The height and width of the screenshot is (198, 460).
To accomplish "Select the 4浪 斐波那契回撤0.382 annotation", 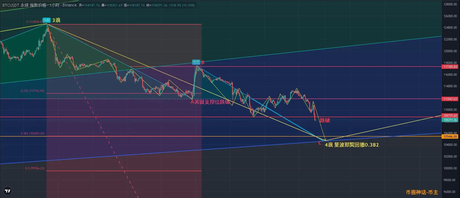I will pyautogui.click(x=352, y=145).
